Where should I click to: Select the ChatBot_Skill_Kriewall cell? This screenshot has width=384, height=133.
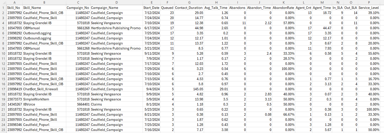[x=44, y=89]
